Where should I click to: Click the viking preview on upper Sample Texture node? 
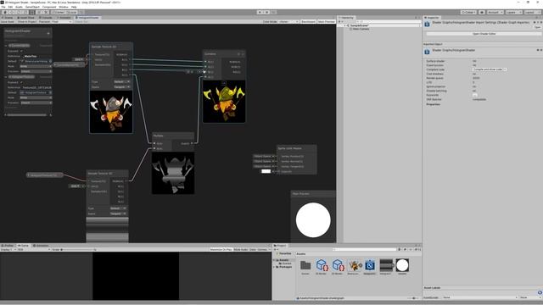point(111,112)
